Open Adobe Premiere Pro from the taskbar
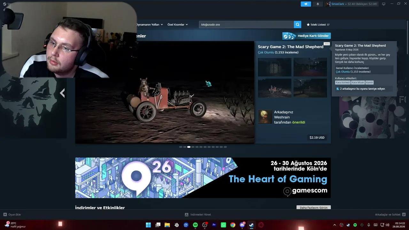 [x=214, y=225]
